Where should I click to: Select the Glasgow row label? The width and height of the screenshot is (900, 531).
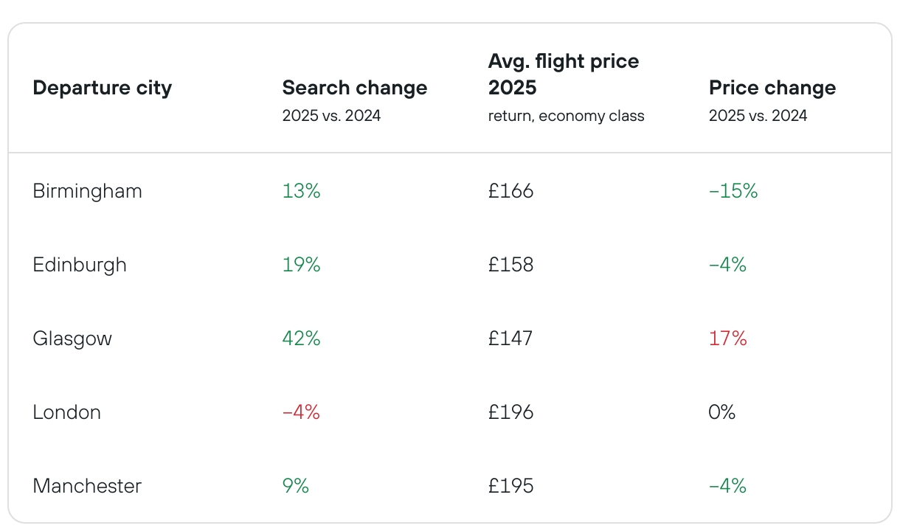tap(72, 339)
